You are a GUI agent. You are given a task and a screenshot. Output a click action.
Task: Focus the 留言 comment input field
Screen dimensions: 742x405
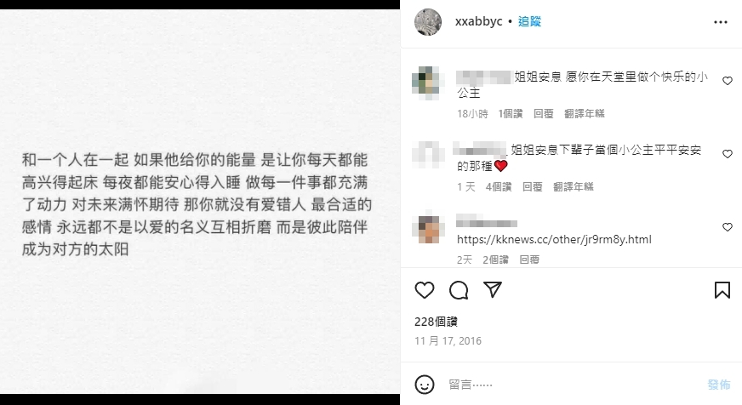pyautogui.click(x=573, y=385)
